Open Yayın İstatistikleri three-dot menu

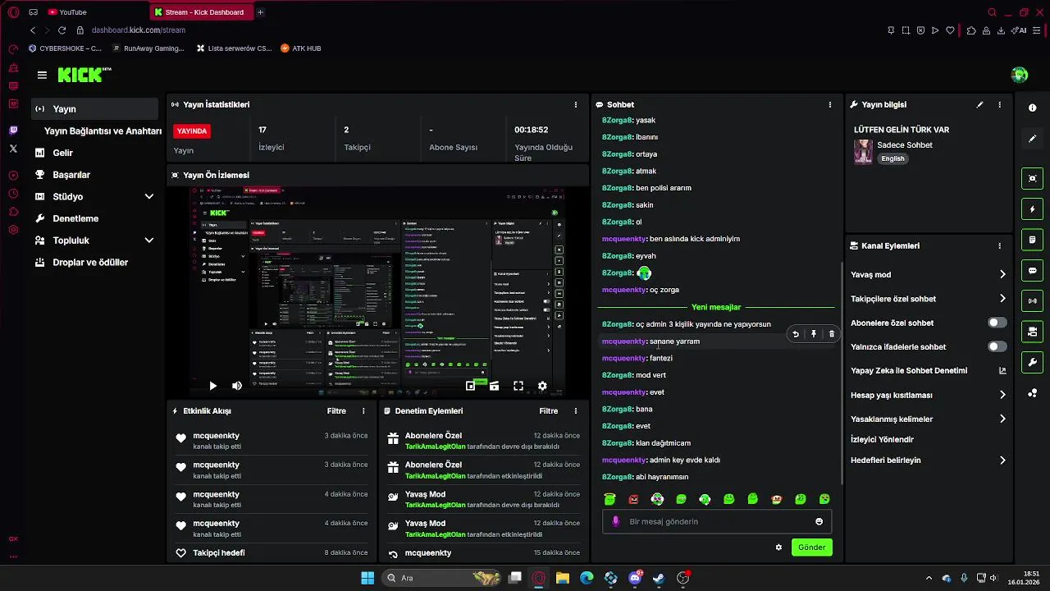576,105
